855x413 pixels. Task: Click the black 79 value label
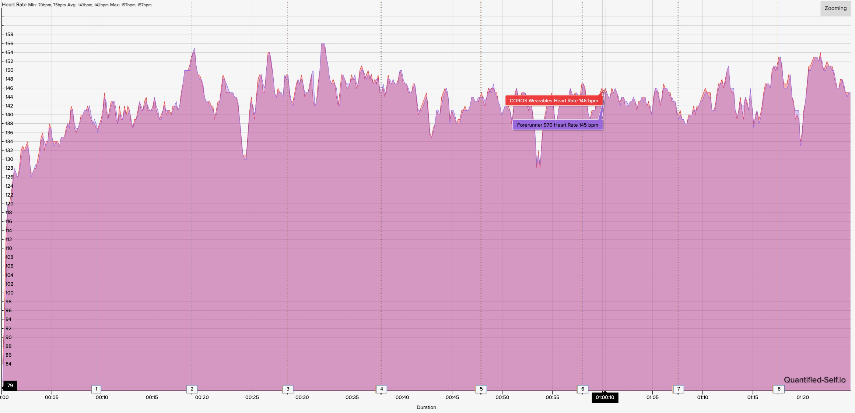tap(10, 385)
